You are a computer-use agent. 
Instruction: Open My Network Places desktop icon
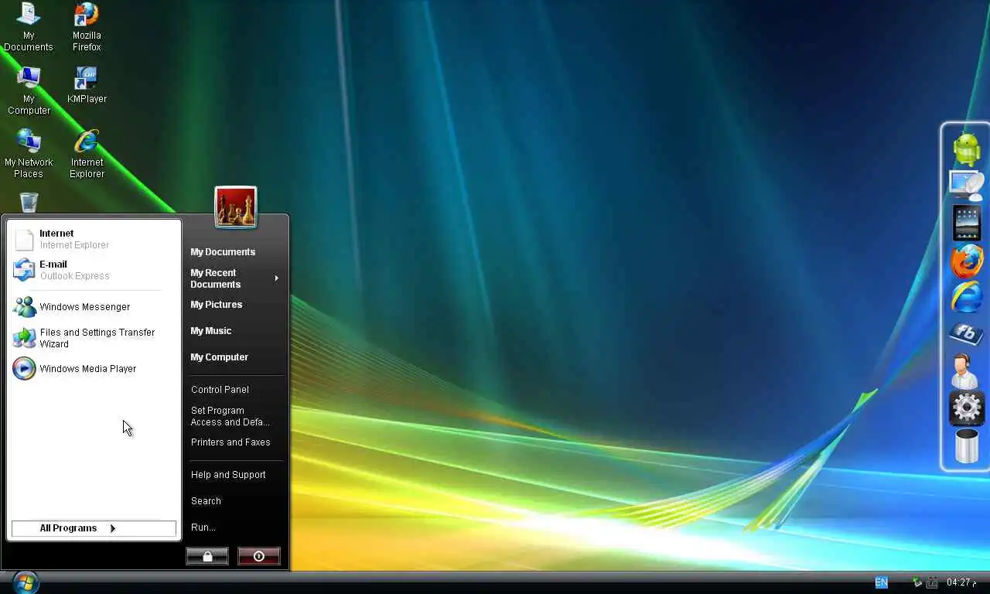coord(29,154)
